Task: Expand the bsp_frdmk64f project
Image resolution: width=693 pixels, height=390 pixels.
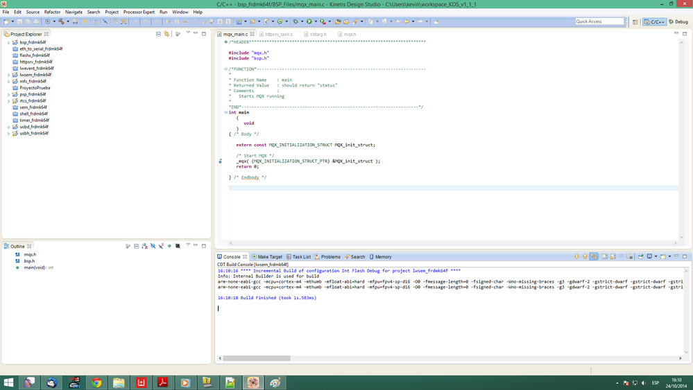Action: [8, 42]
